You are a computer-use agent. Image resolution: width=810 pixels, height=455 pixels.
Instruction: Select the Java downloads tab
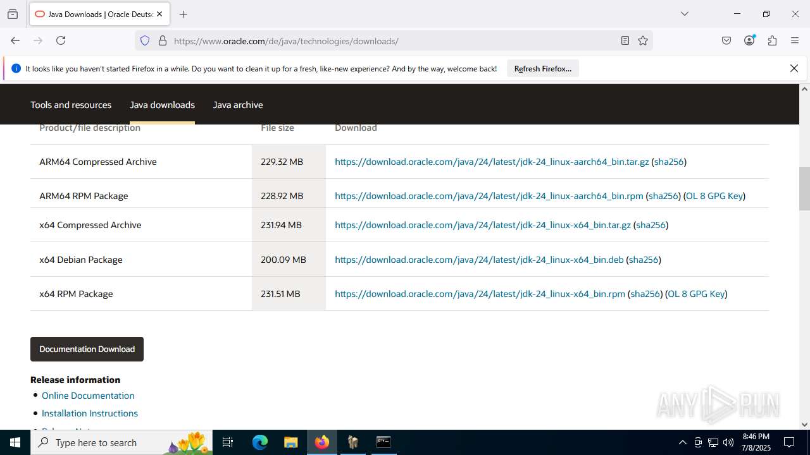click(162, 105)
